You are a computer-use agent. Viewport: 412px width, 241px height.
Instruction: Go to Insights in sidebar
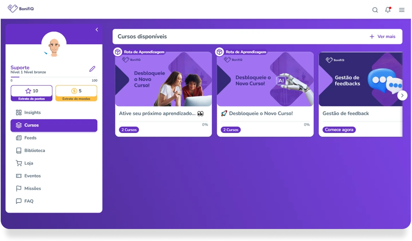coord(54,112)
